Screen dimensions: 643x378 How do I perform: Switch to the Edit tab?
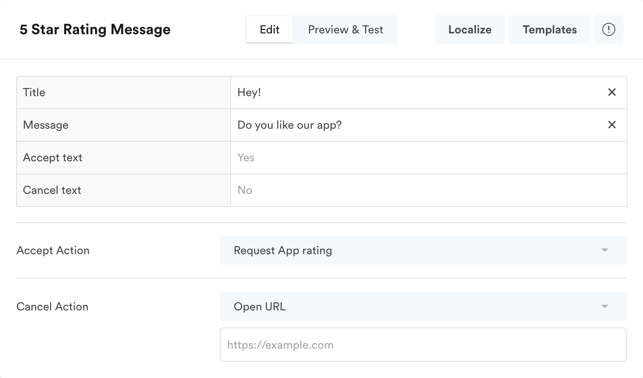269,29
